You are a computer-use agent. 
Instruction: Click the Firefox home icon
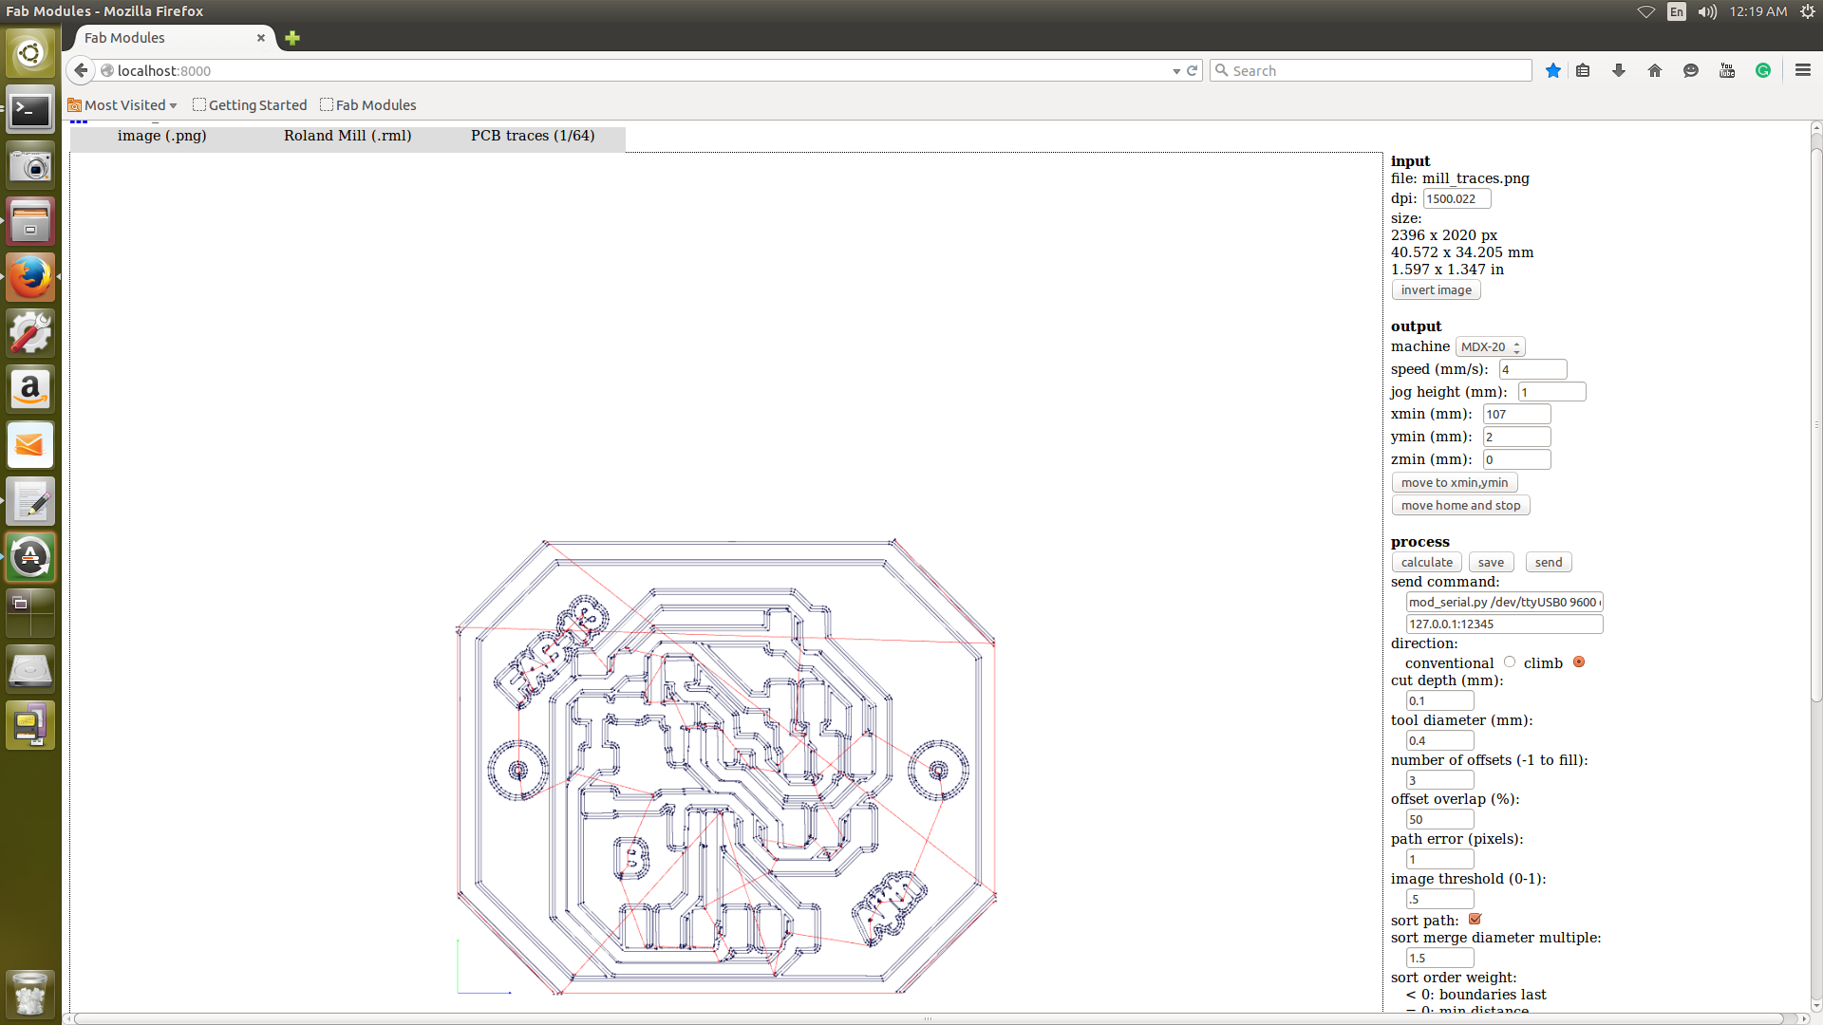tap(1654, 70)
